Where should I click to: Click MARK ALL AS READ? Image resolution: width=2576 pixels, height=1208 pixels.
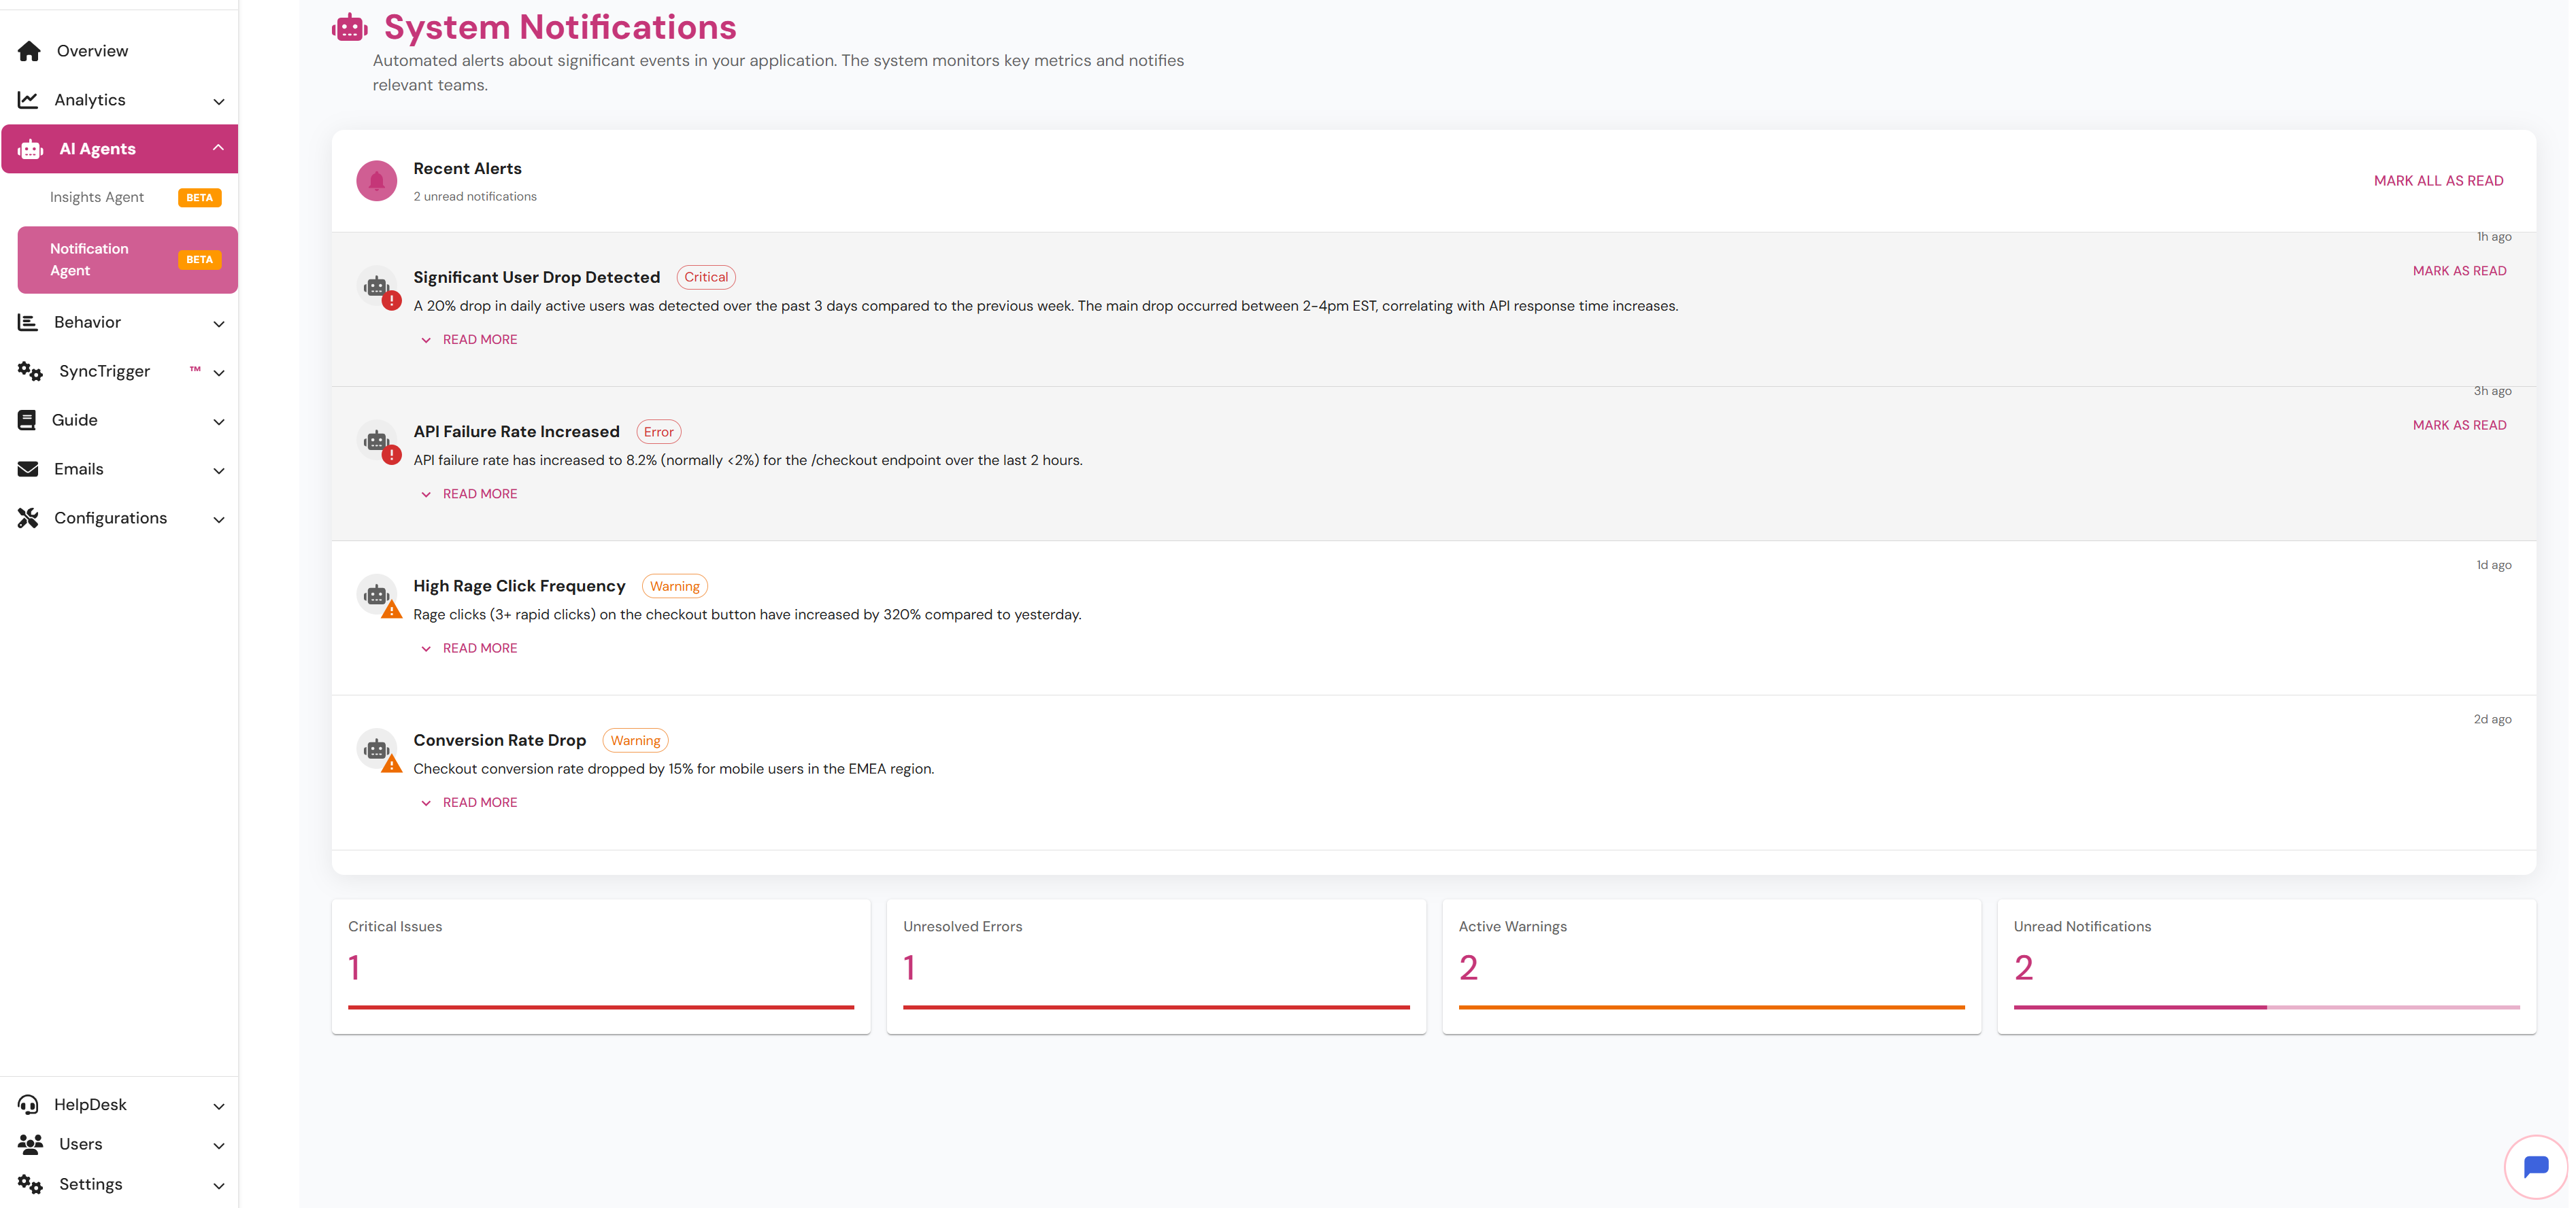[2438, 181]
